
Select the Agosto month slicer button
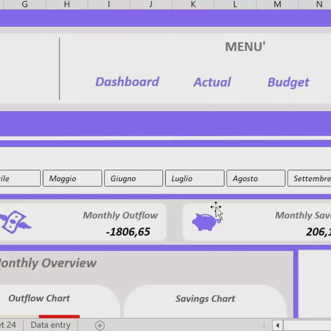click(256, 178)
